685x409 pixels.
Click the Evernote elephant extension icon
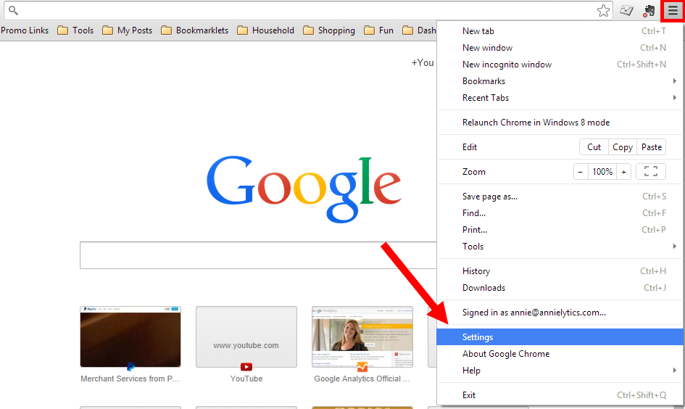pyautogui.click(x=649, y=11)
